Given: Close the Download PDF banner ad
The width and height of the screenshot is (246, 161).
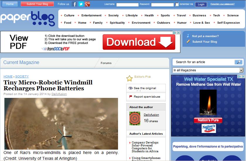Looking at the screenshot, I should 178,33.
